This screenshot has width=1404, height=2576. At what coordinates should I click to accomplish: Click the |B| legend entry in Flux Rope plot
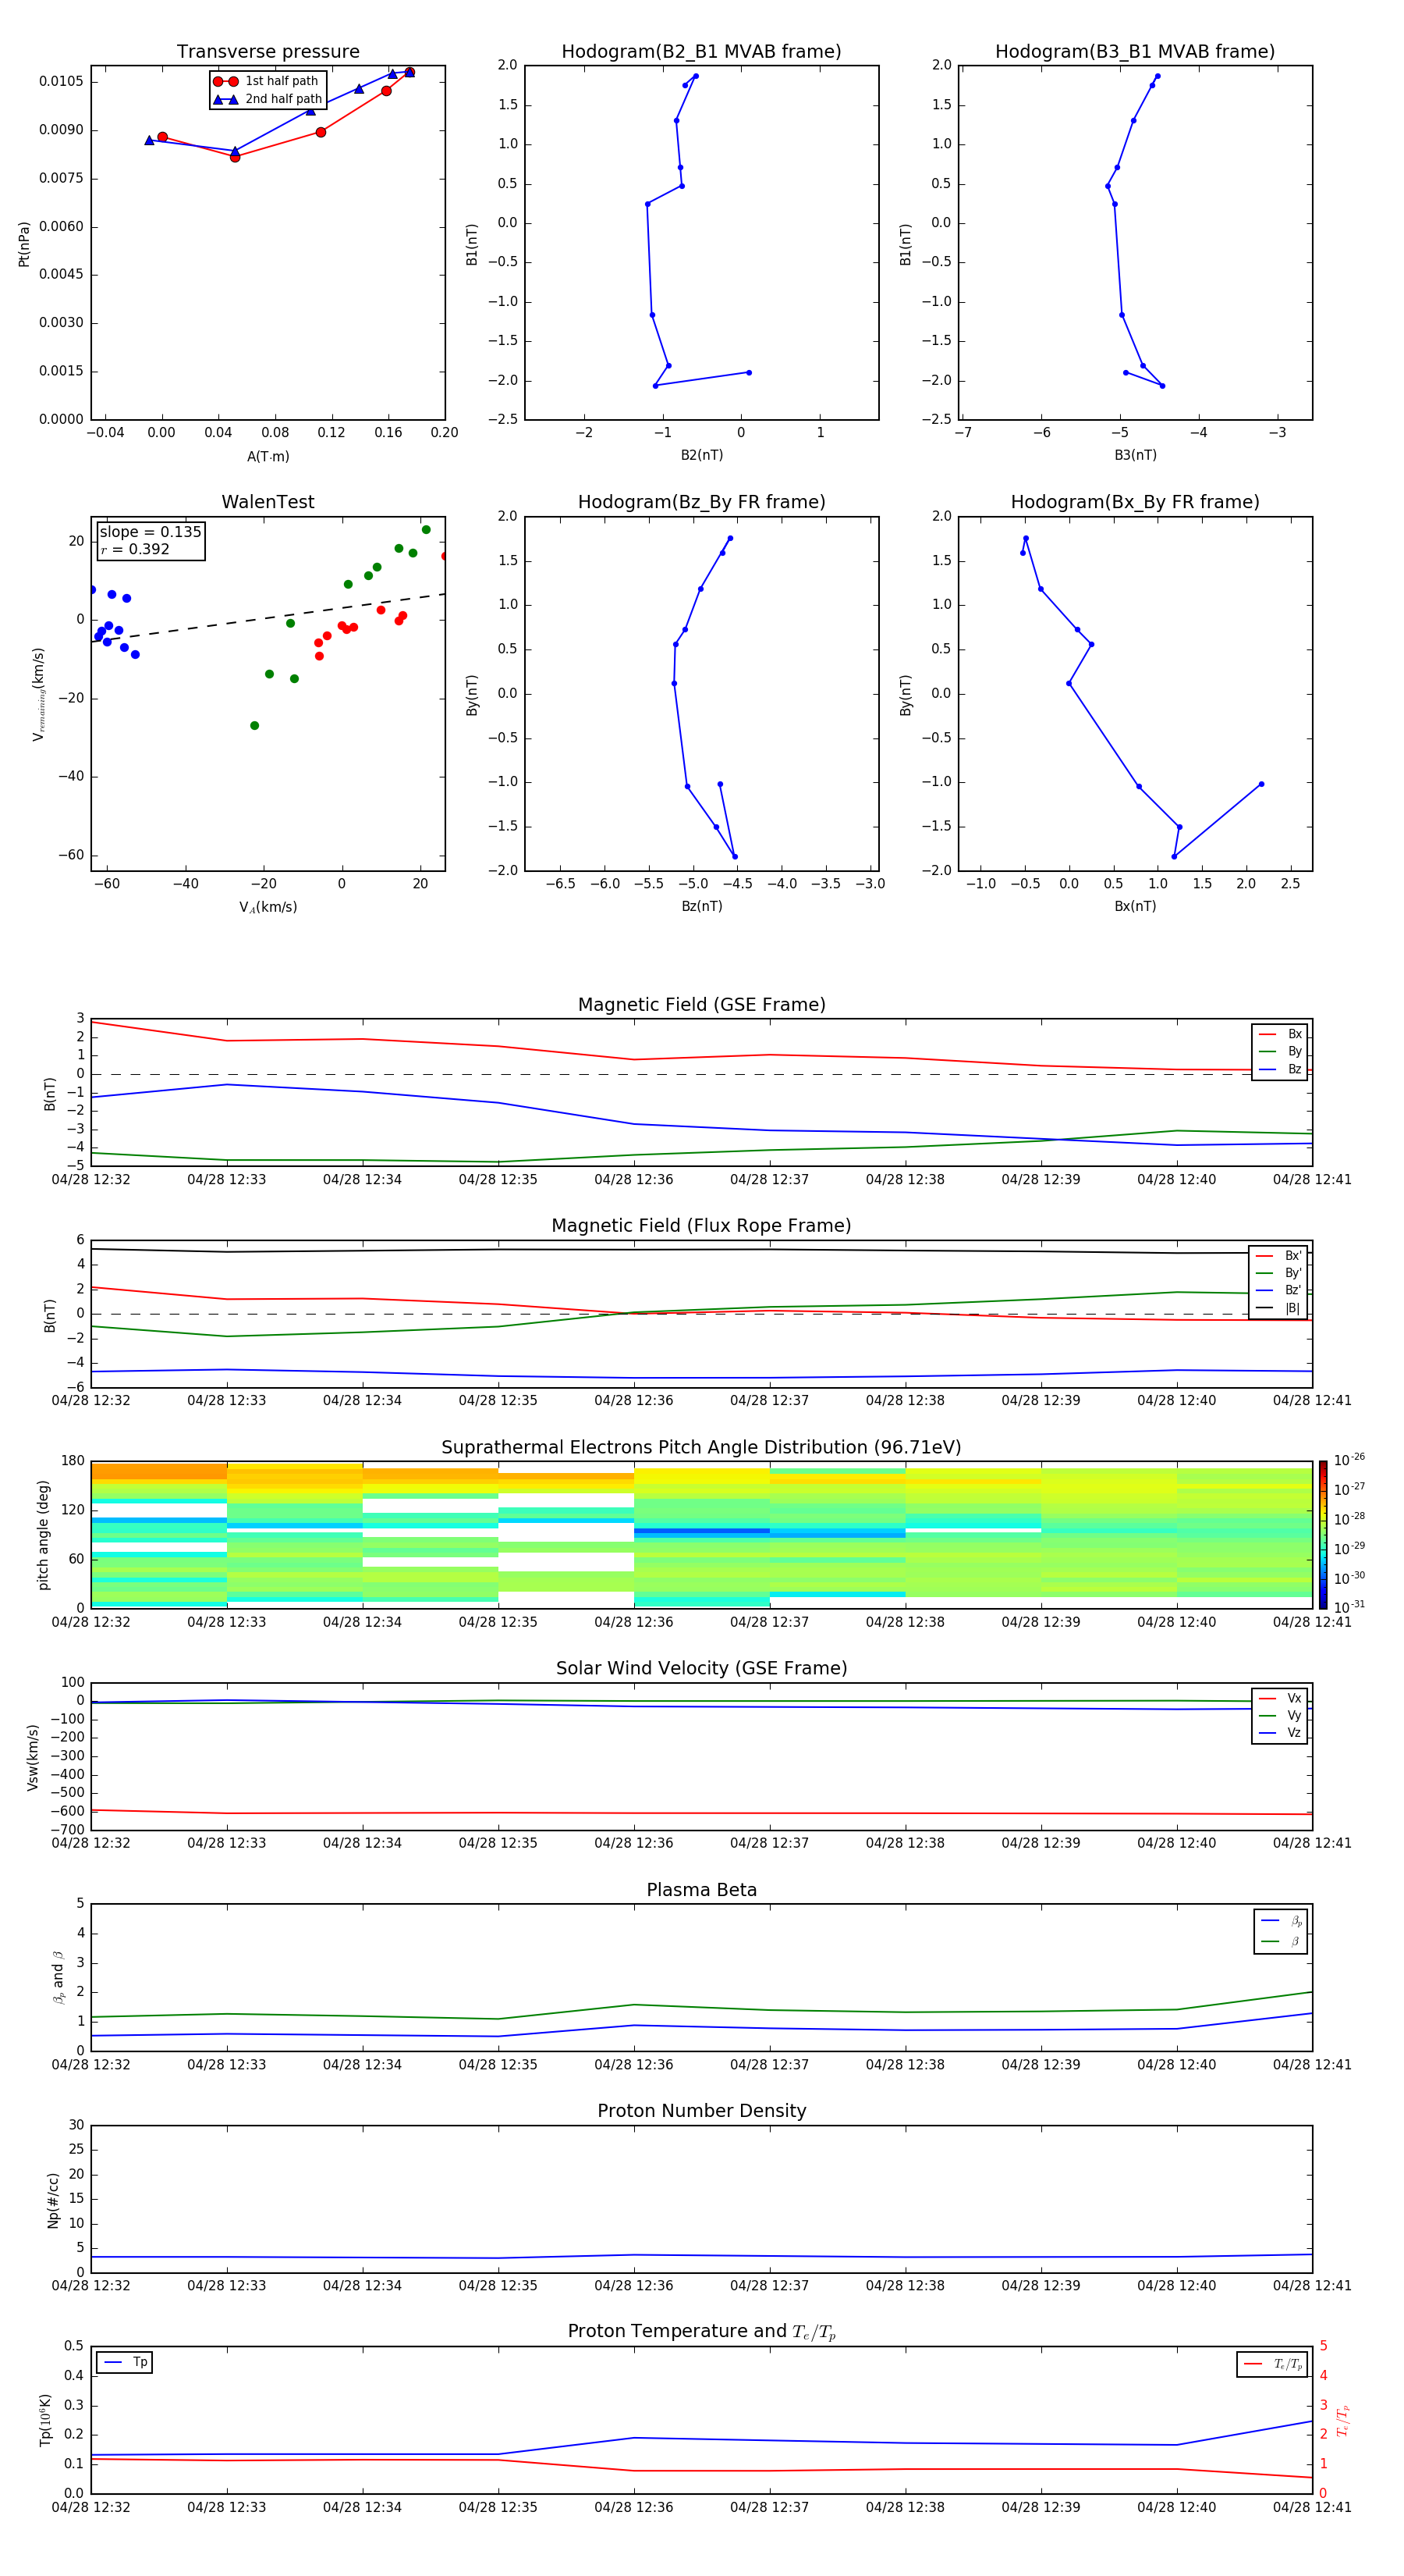(x=1278, y=1308)
